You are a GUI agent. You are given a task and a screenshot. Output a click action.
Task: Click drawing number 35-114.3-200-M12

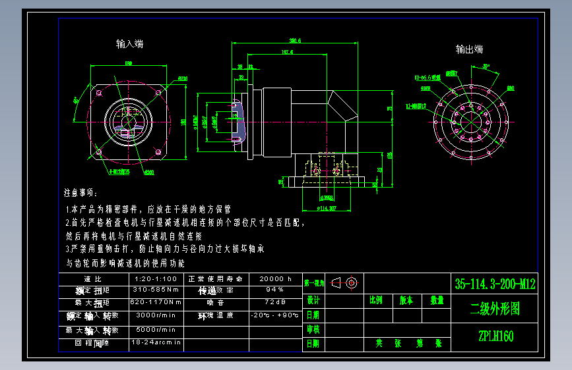pyautogui.click(x=495, y=284)
